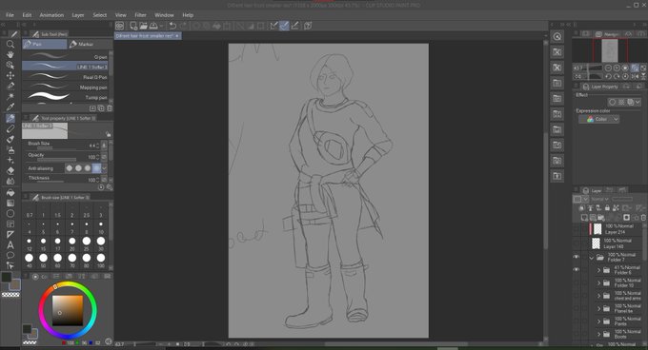Select the Eraser tool
Image resolution: width=648 pixels, height=350 pixels.
click(10, 170)
